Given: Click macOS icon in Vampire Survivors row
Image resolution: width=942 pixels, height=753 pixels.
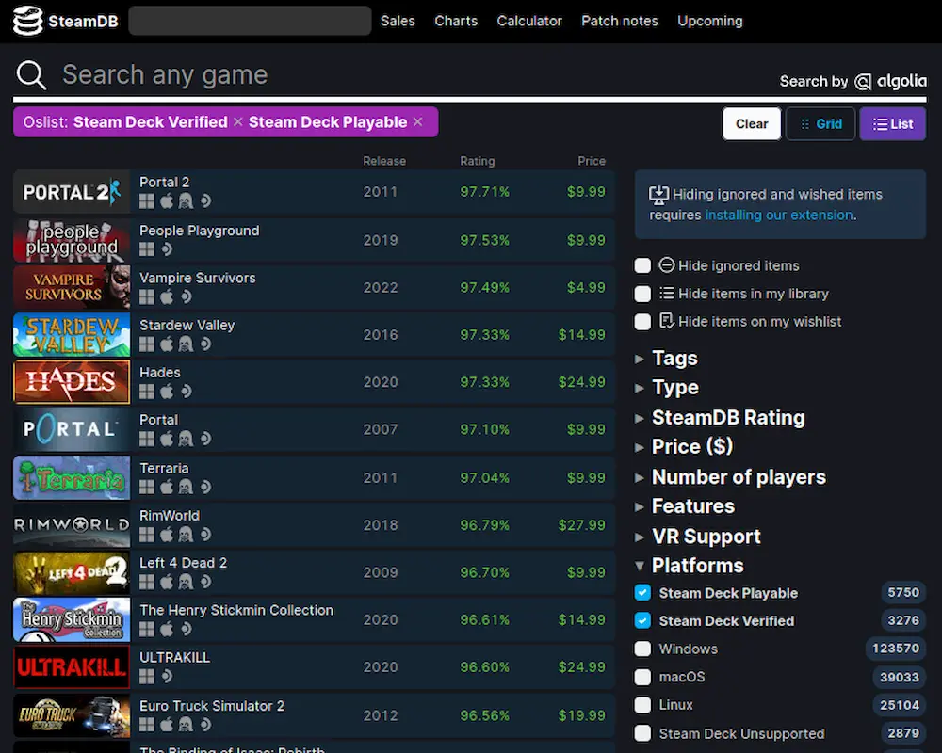Looking at the screenshot, I should click(x=167, y=296).
